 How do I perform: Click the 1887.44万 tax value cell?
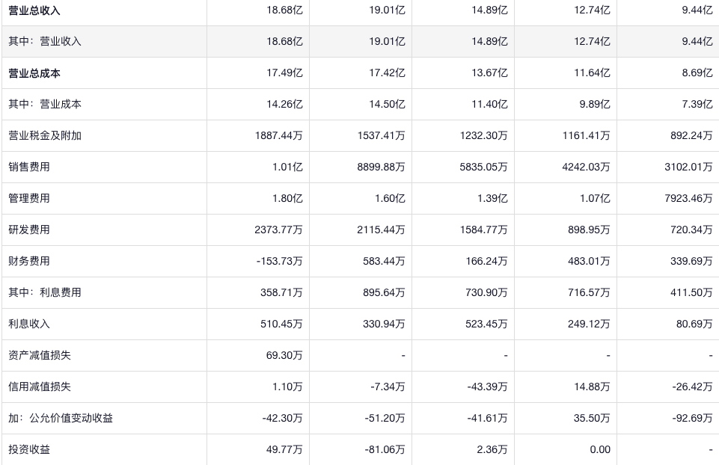[x=278, y=136]
